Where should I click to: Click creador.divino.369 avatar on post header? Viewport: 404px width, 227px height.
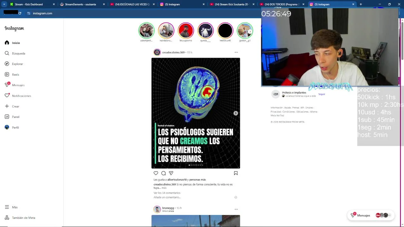click(x=157, y=52)
